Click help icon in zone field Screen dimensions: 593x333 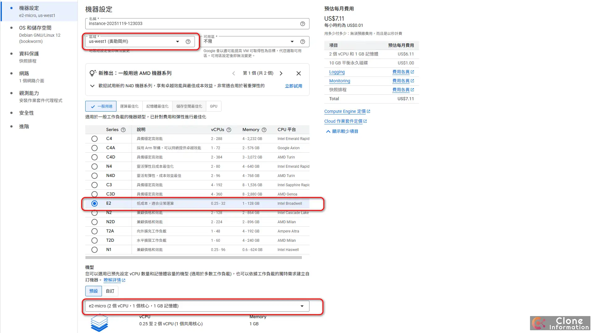(303, 42)
